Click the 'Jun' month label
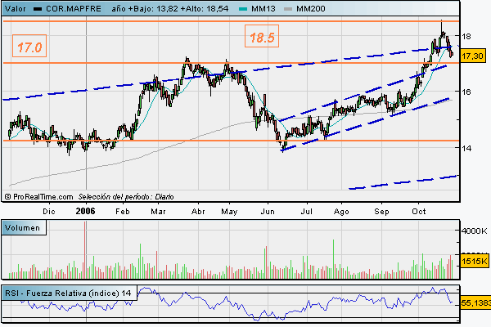 [268, 212]
